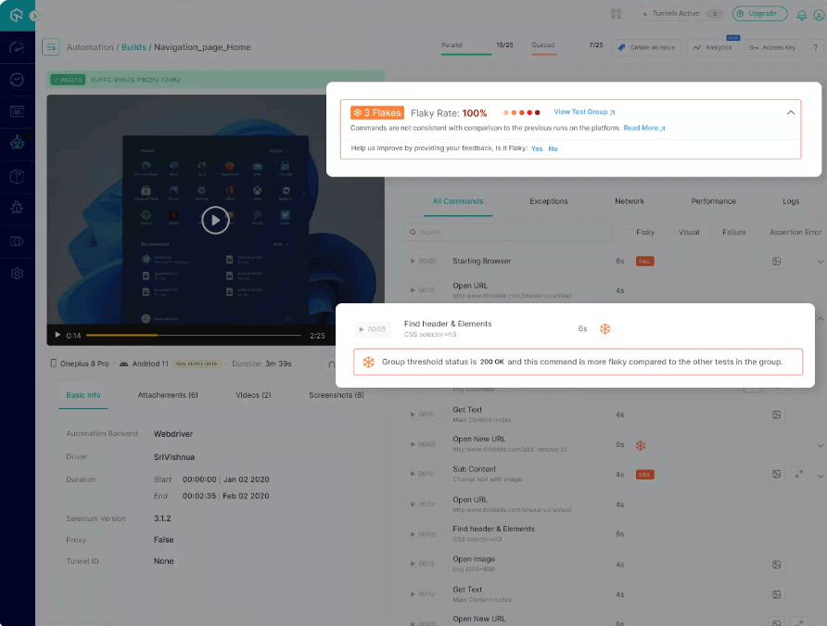Expand the Sub Content row chevron

[821, 475]
